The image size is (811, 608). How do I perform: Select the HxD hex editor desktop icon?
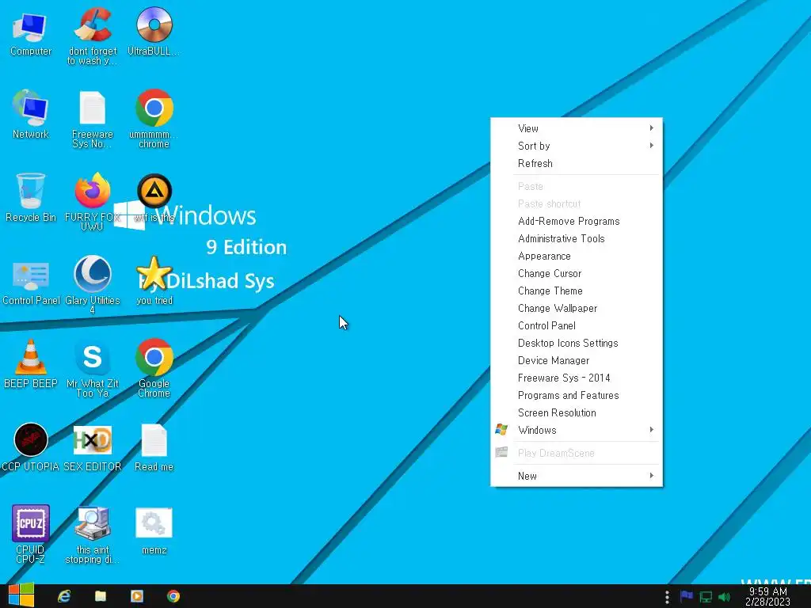92,447
